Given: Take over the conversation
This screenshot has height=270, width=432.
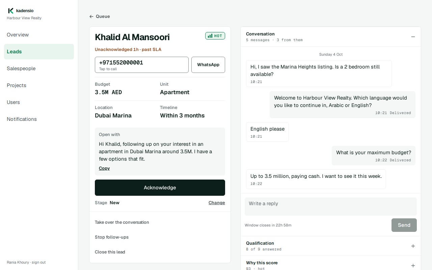Looking at the screenshot, I should (x=122, y=222).
